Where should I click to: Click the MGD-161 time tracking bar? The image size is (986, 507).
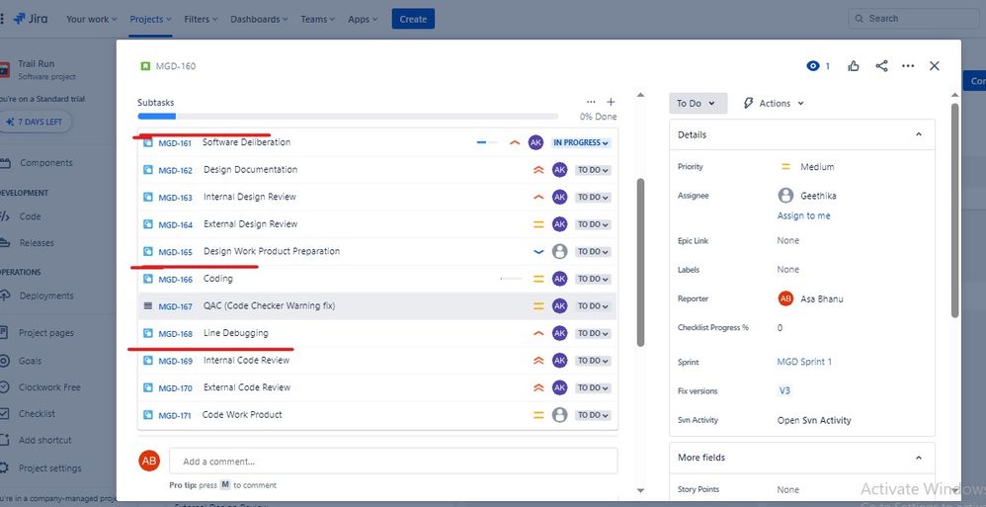(x=487, y=142)
